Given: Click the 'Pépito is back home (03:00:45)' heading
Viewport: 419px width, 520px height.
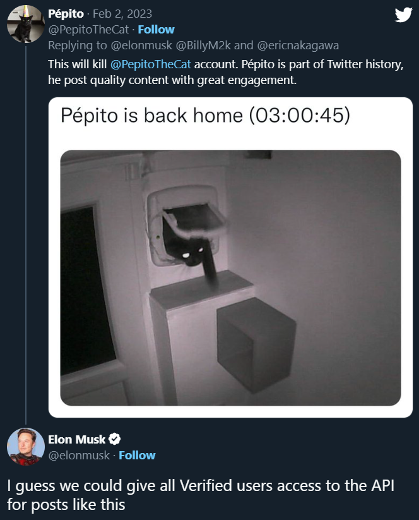Looking at the screenshot, I should pyautogui.click(x=205, y=116).
